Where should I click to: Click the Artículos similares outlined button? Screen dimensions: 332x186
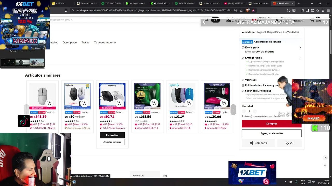coord(112,142)
